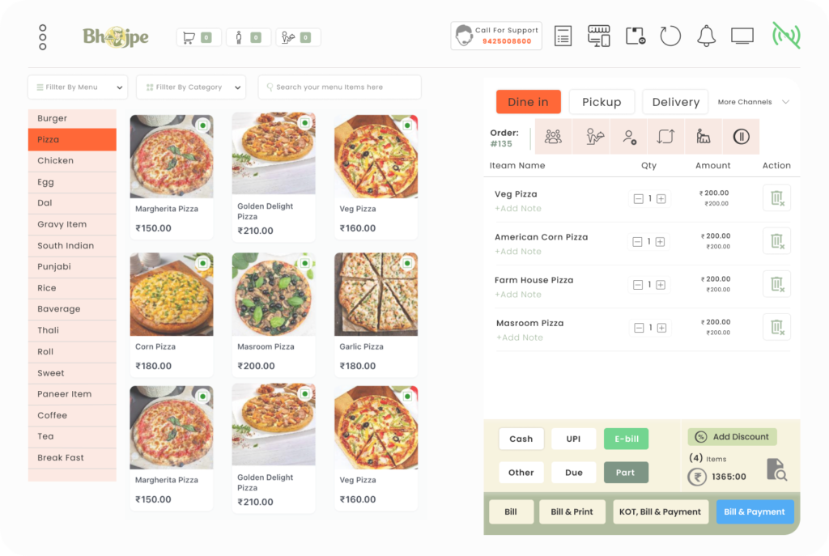Open the Filter By Menu dropdown
The image size is (829, 556).
click(77, 87)
